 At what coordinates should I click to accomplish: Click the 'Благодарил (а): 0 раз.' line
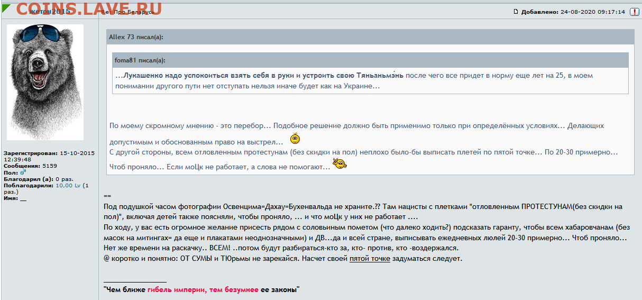tap(38, 179)
